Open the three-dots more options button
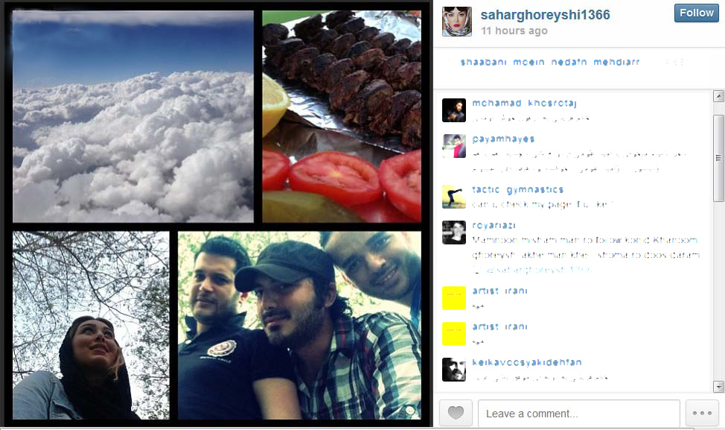725x430 pixels. point(702,412)
